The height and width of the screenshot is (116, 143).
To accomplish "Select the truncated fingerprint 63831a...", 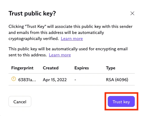I will tap(27, 80).
